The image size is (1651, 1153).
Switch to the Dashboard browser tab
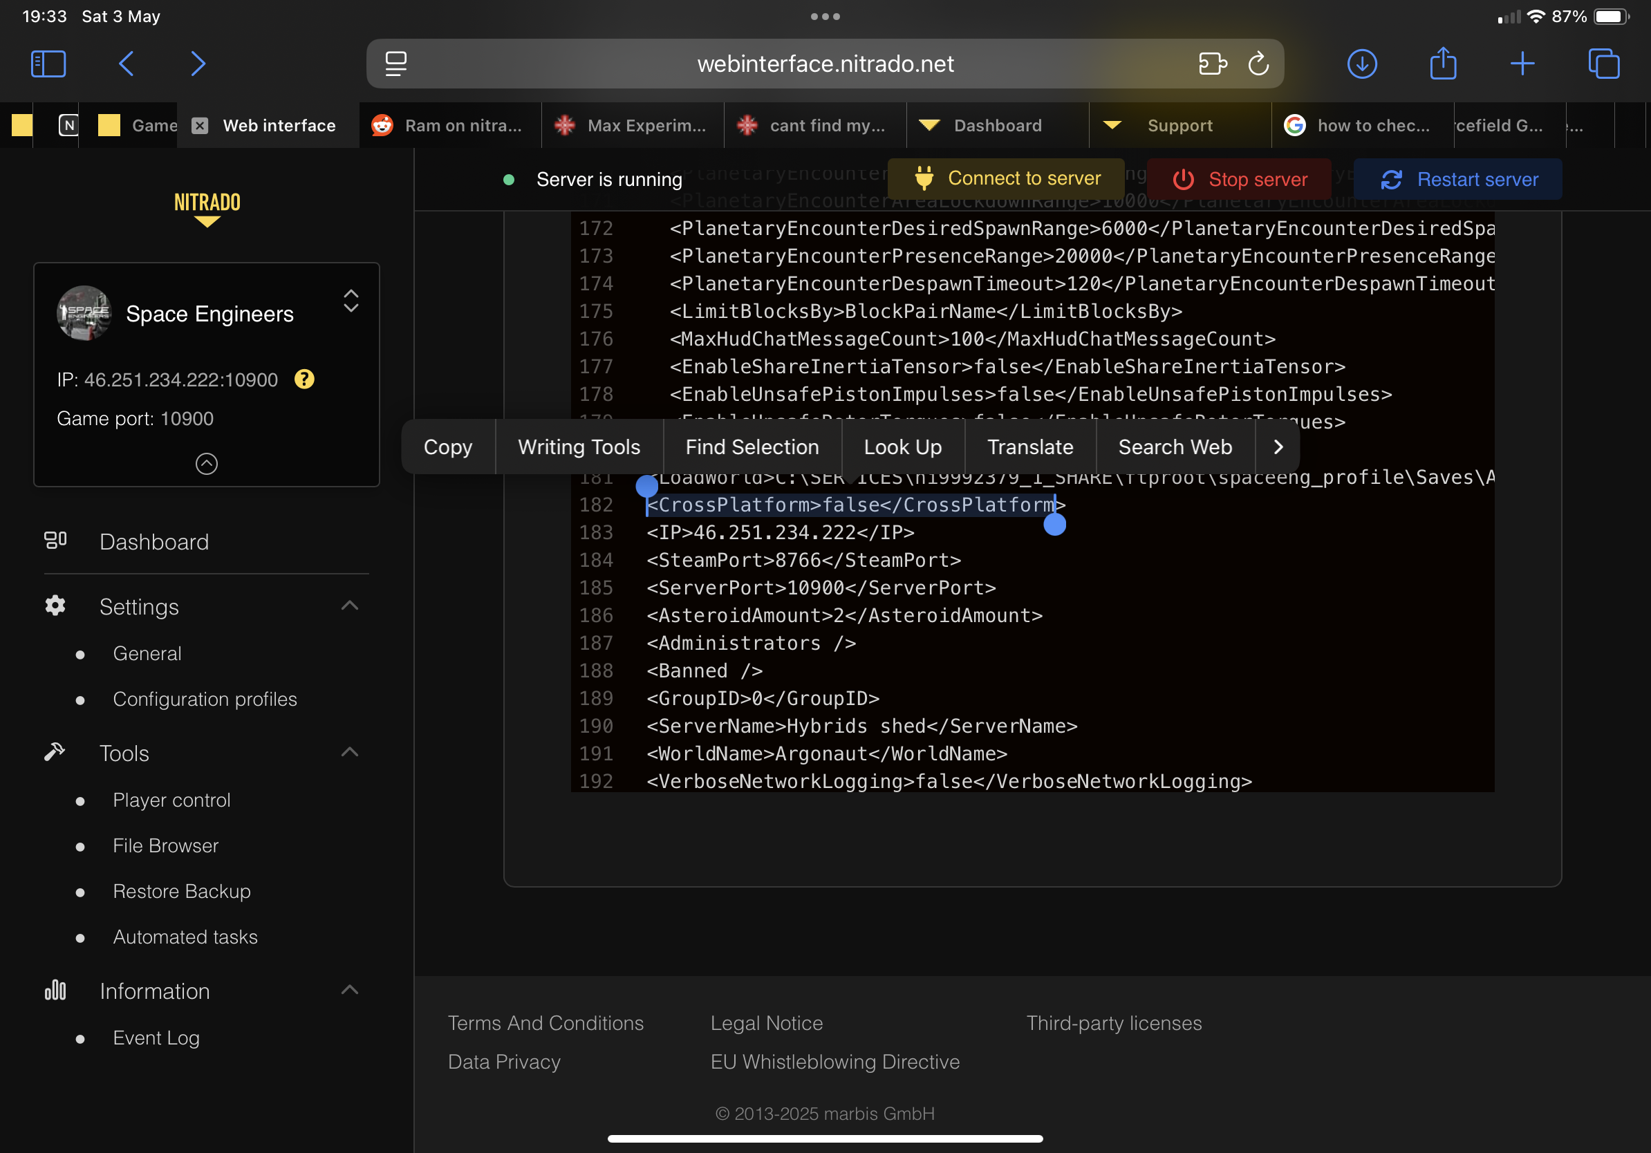998,126
